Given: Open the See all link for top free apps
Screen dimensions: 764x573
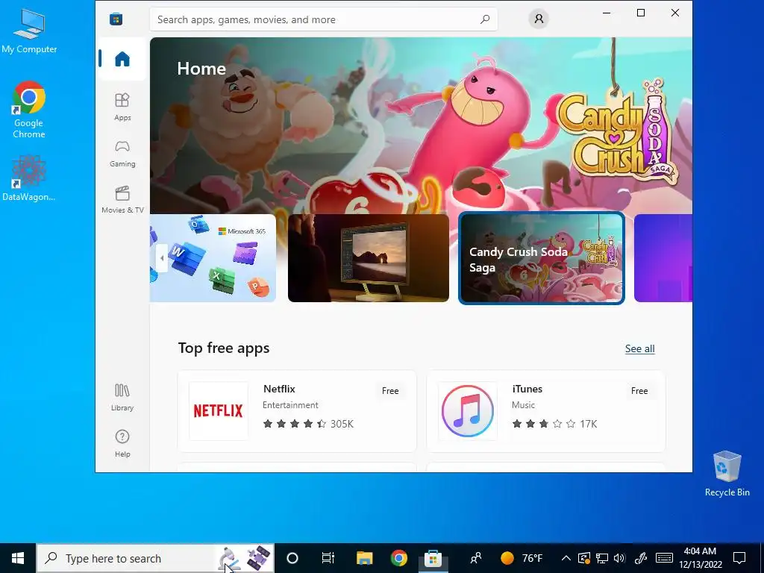Looking at the screenshot, I should tap(639, 349).
